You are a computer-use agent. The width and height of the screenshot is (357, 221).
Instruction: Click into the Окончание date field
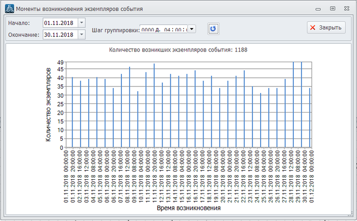tap(60, 35)
